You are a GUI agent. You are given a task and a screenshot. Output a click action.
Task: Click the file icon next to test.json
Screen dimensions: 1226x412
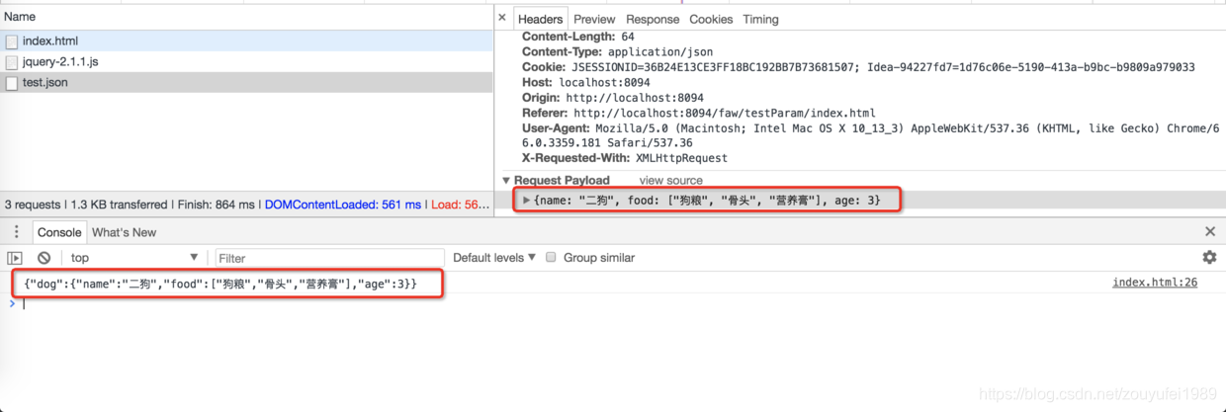click(12, 83)
